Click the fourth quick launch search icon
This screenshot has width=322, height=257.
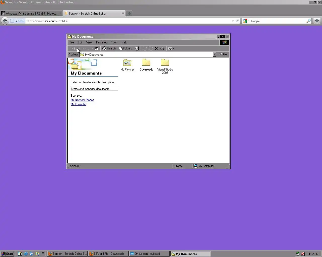point(37,254)
